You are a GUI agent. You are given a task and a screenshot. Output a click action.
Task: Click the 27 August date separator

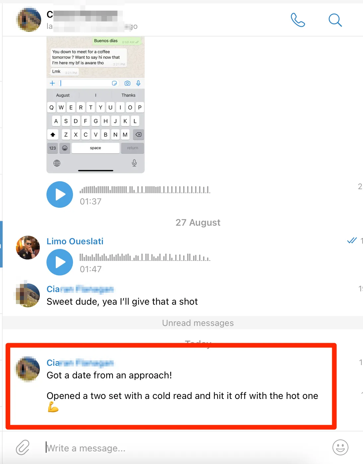[198, 222]
